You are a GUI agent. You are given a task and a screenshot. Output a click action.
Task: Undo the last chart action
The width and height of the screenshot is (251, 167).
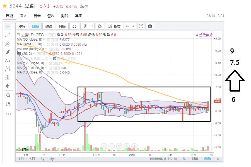[x=127, y=26]
